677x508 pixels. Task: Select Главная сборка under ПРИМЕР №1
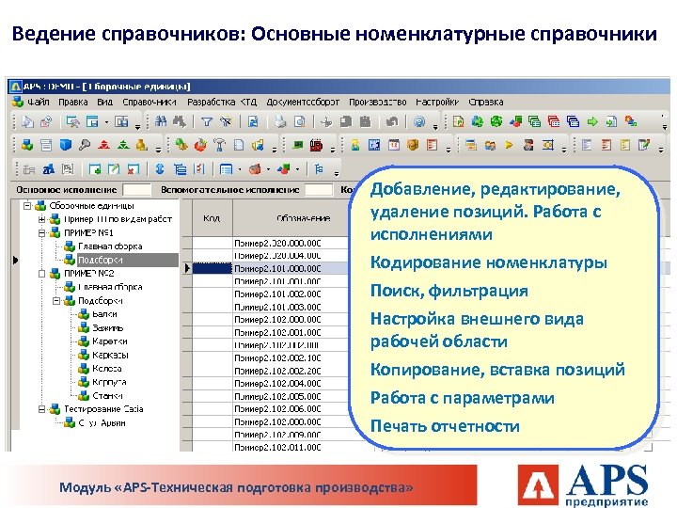tap(110, 246)
